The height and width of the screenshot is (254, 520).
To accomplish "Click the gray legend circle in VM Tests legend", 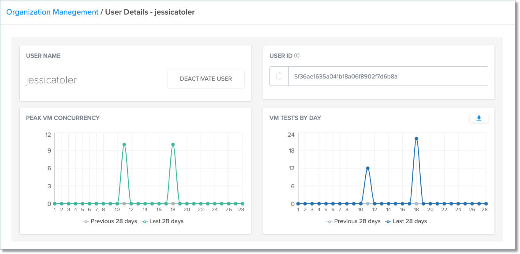I will (x=329, y=221).
